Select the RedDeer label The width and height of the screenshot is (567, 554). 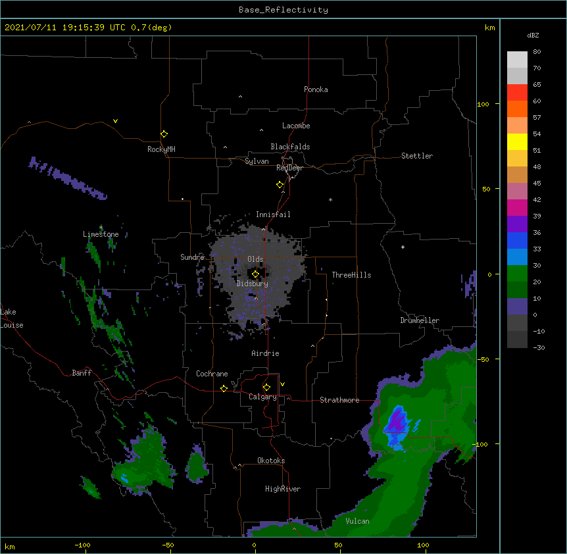289,168
